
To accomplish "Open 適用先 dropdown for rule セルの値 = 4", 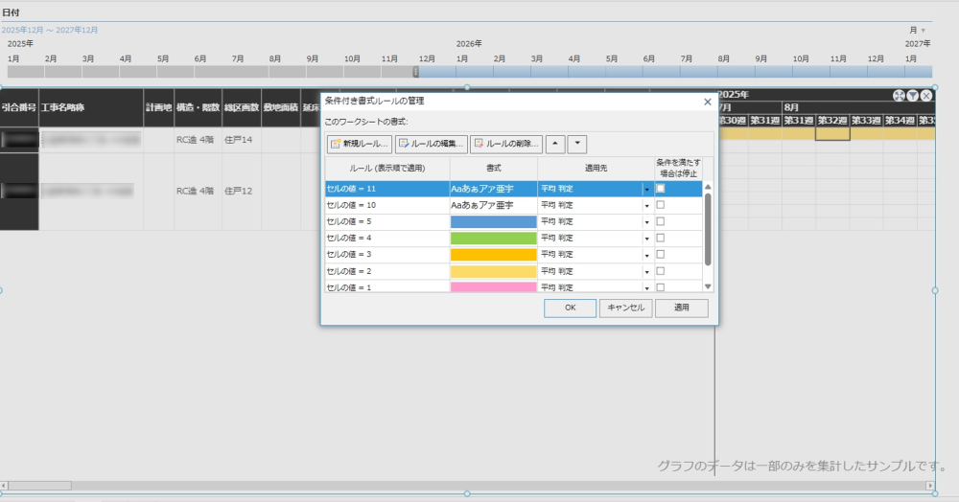I will pyautogui.click(x=647, y=239).
